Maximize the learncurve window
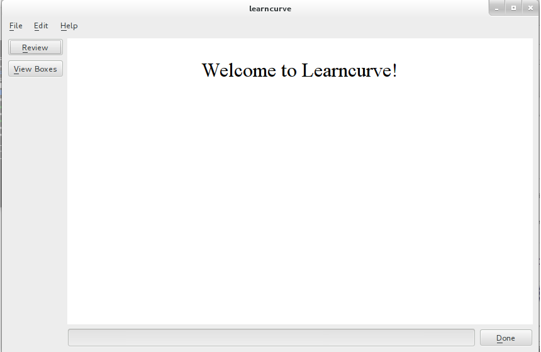 [513, 8]
